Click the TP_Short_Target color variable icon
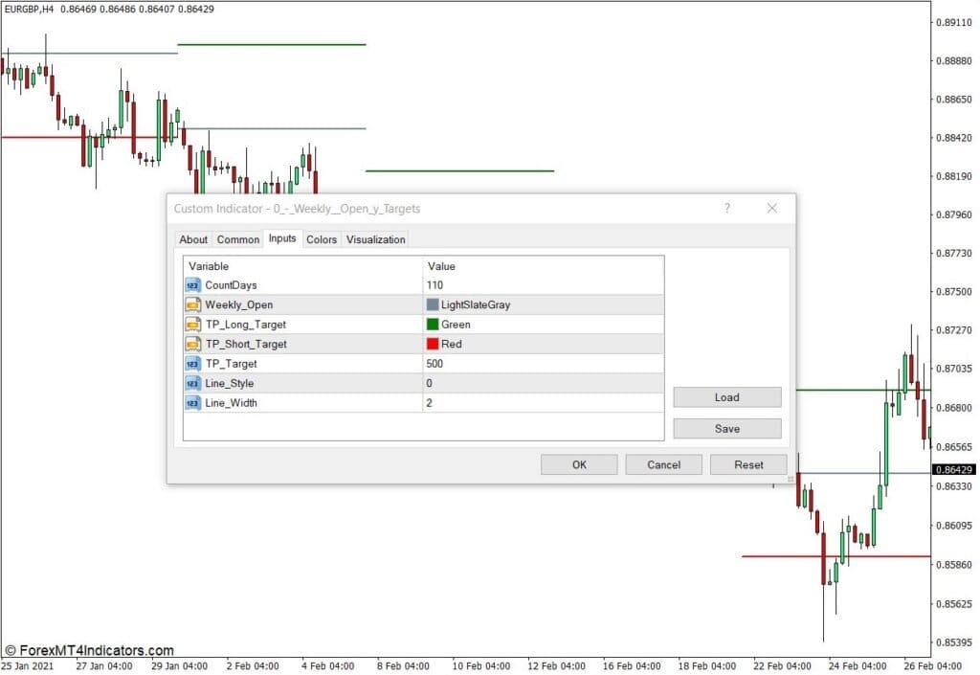Viewport: 980px width, 675px height. pos(193,344)
